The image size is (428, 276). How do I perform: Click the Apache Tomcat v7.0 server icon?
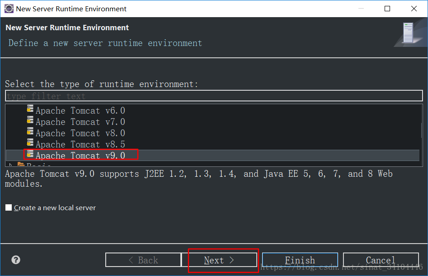click(x=30, y=120)
